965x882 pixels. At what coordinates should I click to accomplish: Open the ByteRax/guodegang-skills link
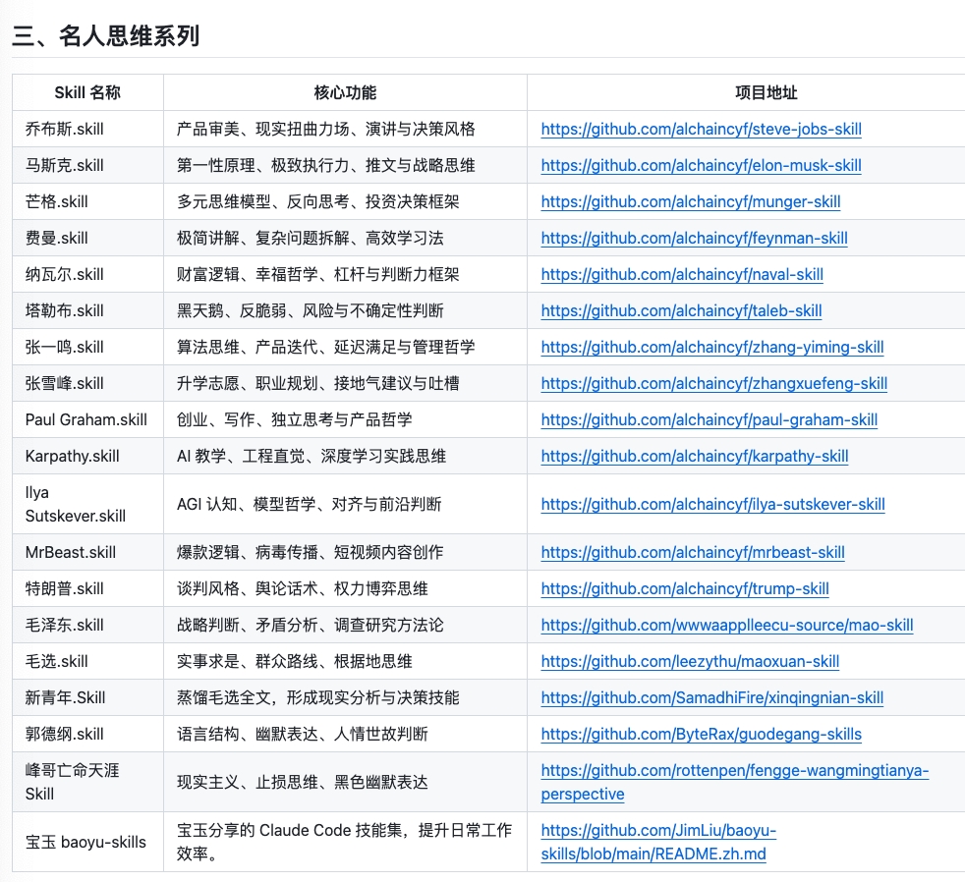(701, 734)
